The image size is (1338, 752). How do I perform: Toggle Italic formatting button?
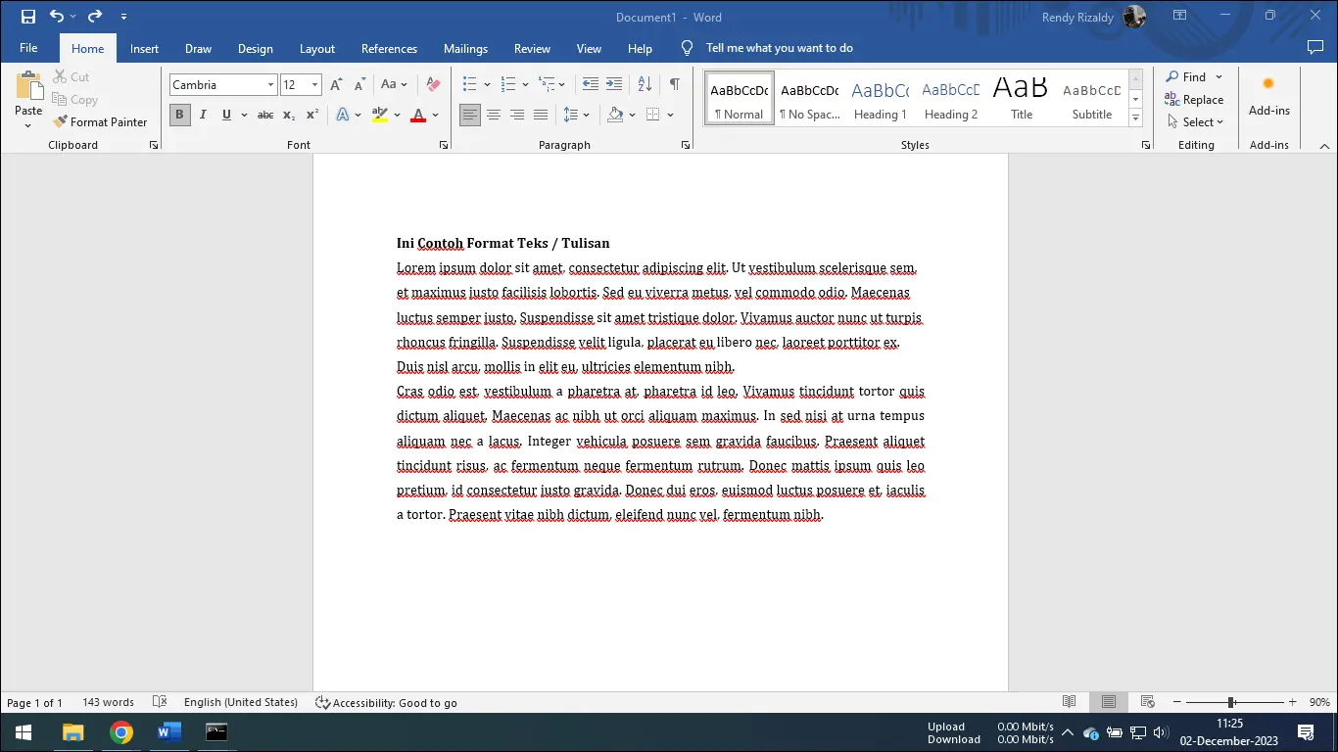203,116
